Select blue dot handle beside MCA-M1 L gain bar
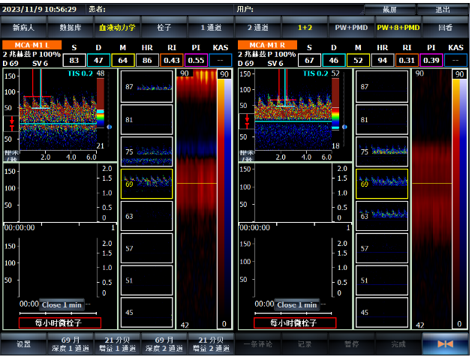Image resolution: width=472 pixels, height=357 pixels. point(110,127)
